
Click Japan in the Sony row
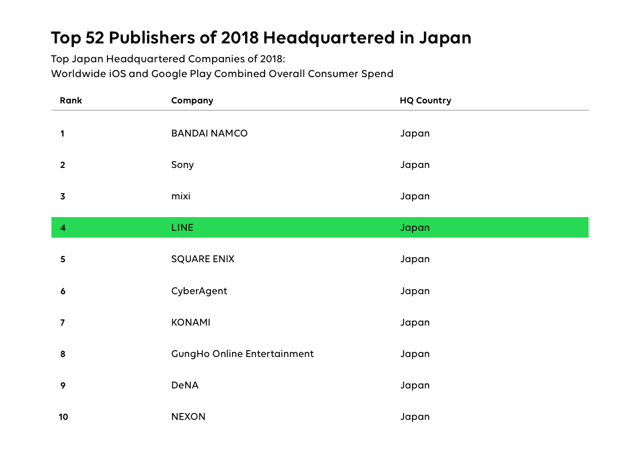[414, 165]
